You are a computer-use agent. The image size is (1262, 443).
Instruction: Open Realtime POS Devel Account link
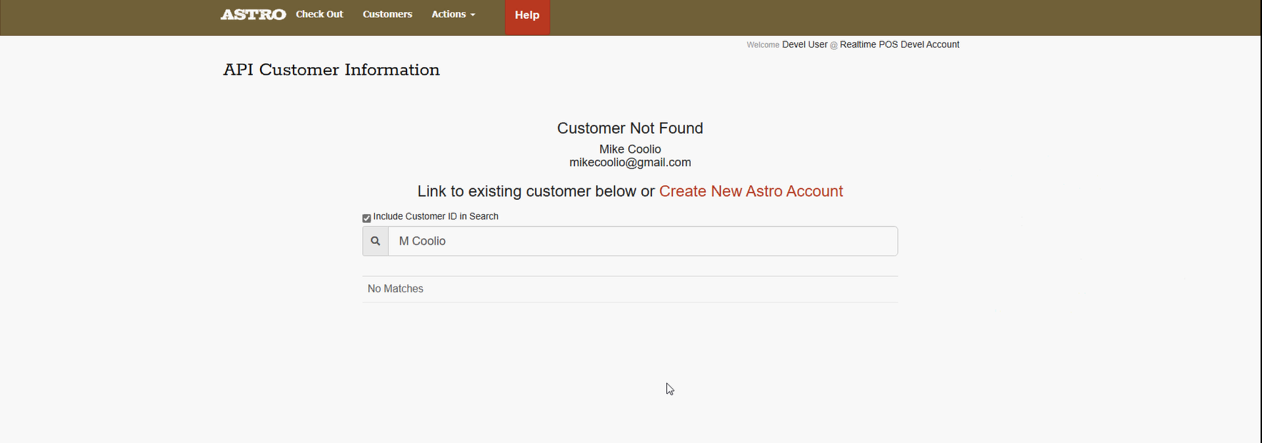tap(899, 44)
